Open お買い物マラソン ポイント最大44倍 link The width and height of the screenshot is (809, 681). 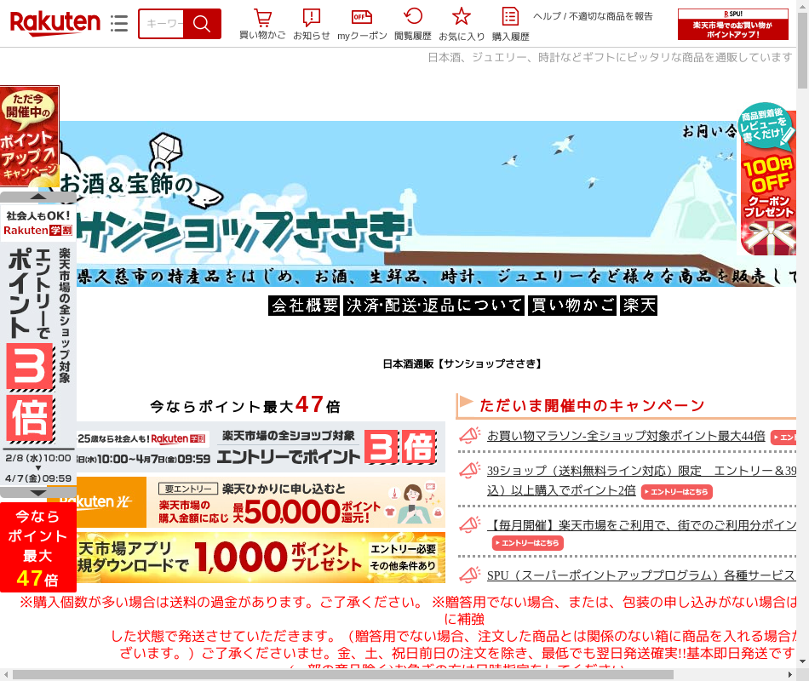point(626,436)
